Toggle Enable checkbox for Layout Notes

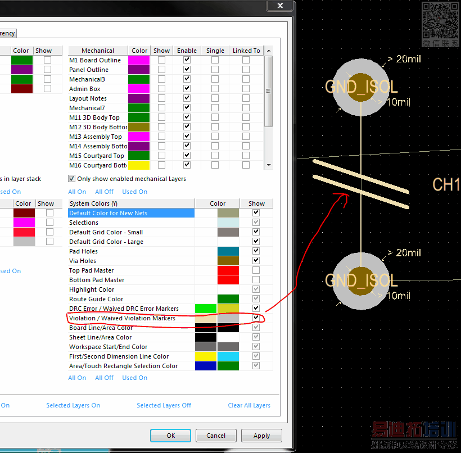click(x=187, y=98)
